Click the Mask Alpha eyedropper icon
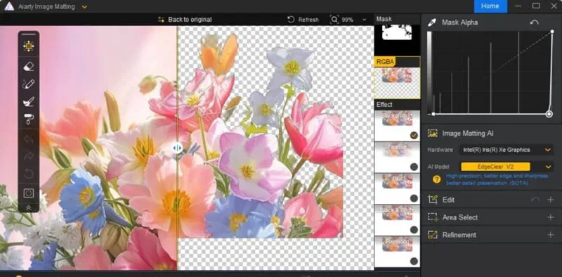Image resolution: width=562 pixels, height=277 pixels. click(x=433, y=22)
